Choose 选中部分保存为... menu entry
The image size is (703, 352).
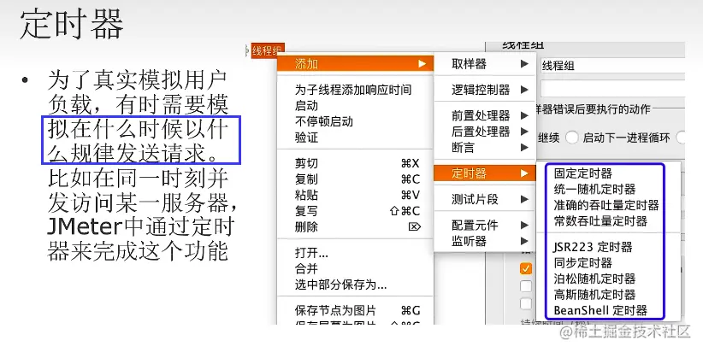coord(356,285)
